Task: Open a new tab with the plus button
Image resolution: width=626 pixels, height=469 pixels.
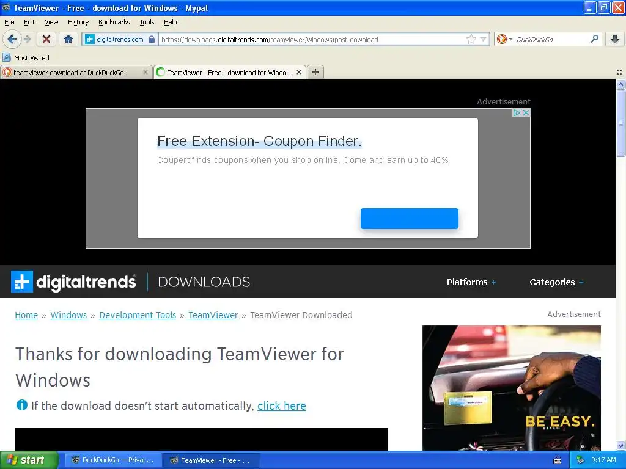Action: coord(315,72)
